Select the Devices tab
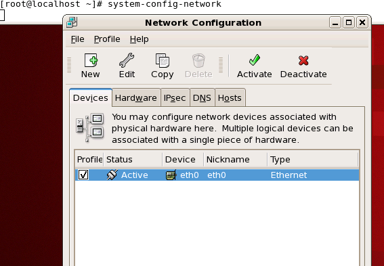 pos(91,97)
